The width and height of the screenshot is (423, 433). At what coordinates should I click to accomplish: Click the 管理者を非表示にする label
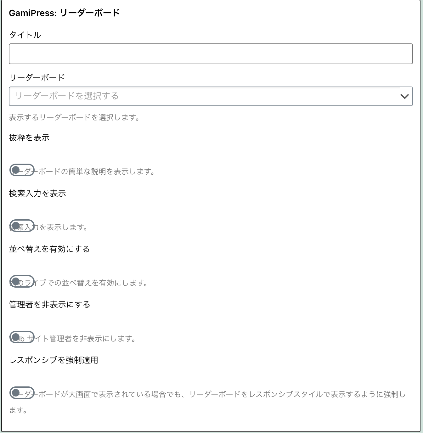50,305
